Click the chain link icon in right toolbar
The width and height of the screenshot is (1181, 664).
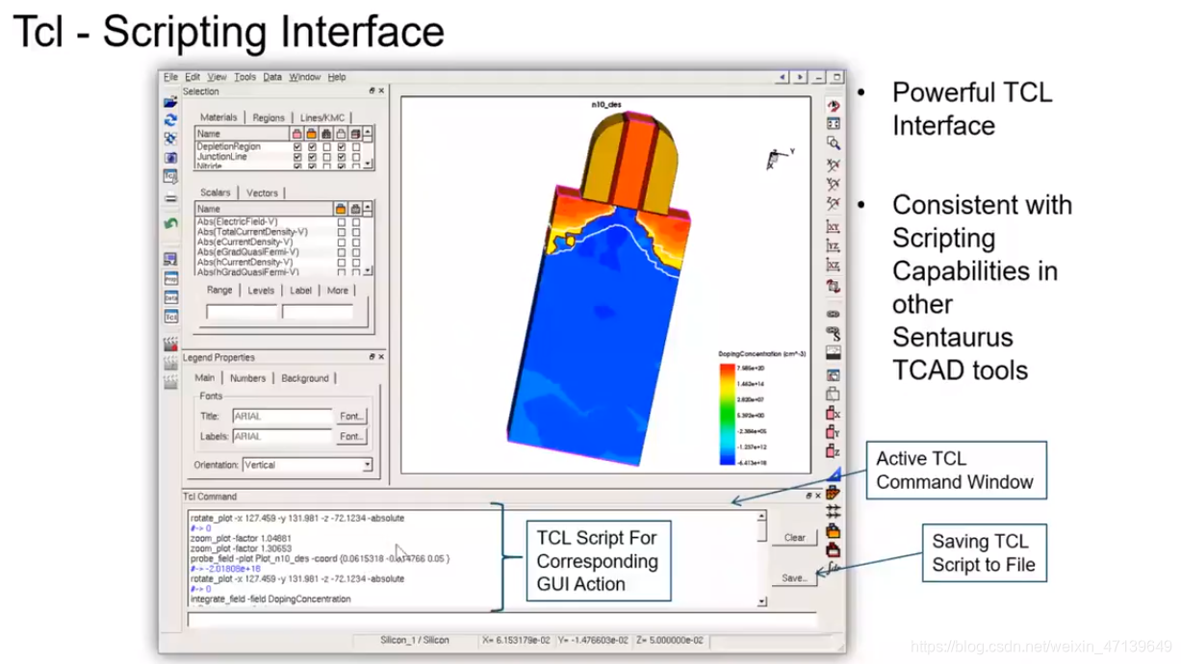834,314
